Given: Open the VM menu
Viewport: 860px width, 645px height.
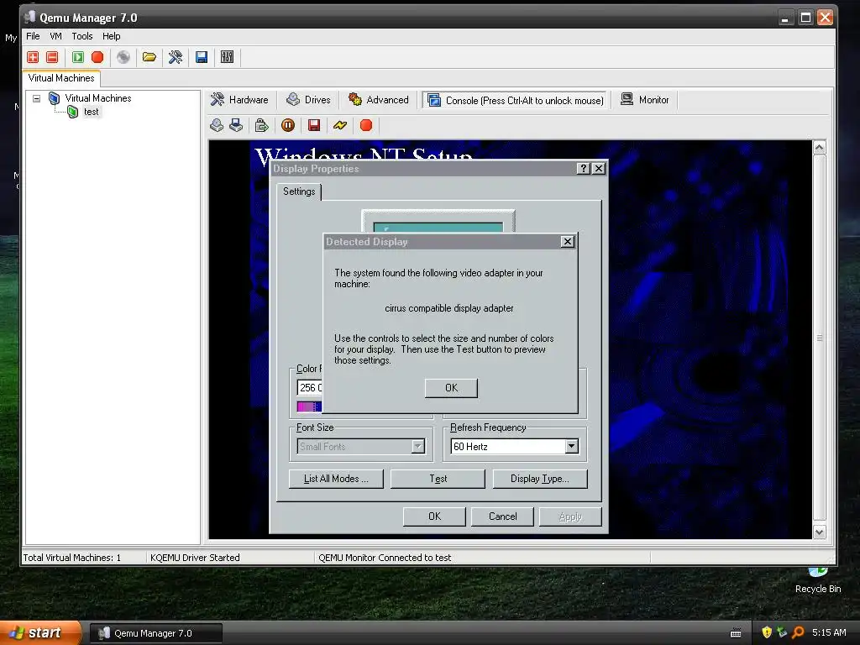Looking at the screenshot, I should (55, 36).
